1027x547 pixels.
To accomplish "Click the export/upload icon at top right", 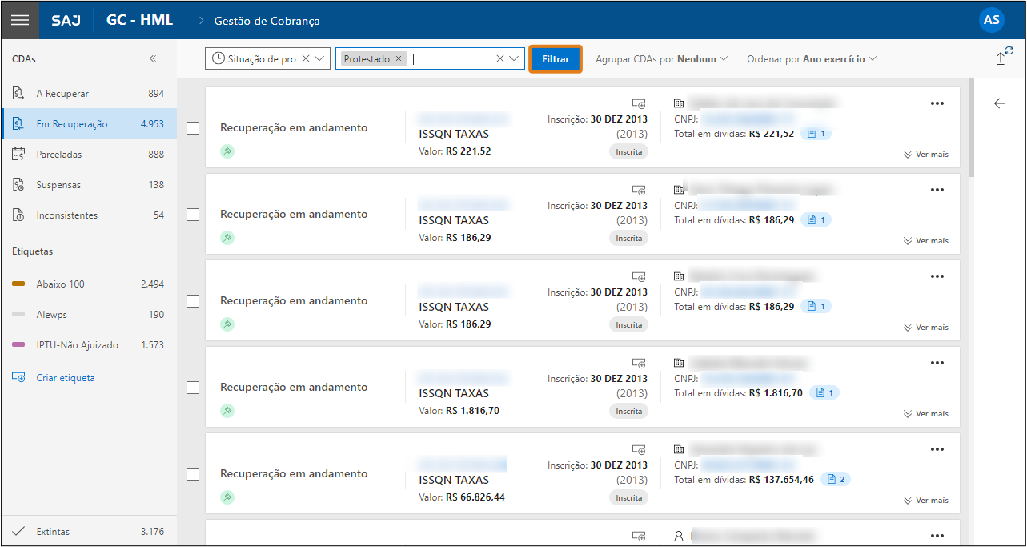I will (1001, 58).
